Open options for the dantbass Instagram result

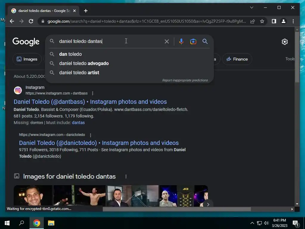93,93
